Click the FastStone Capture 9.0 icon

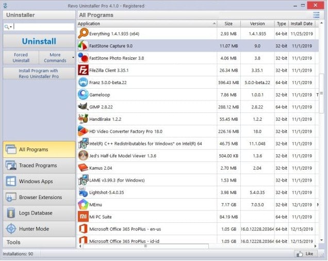coord(83,45)
